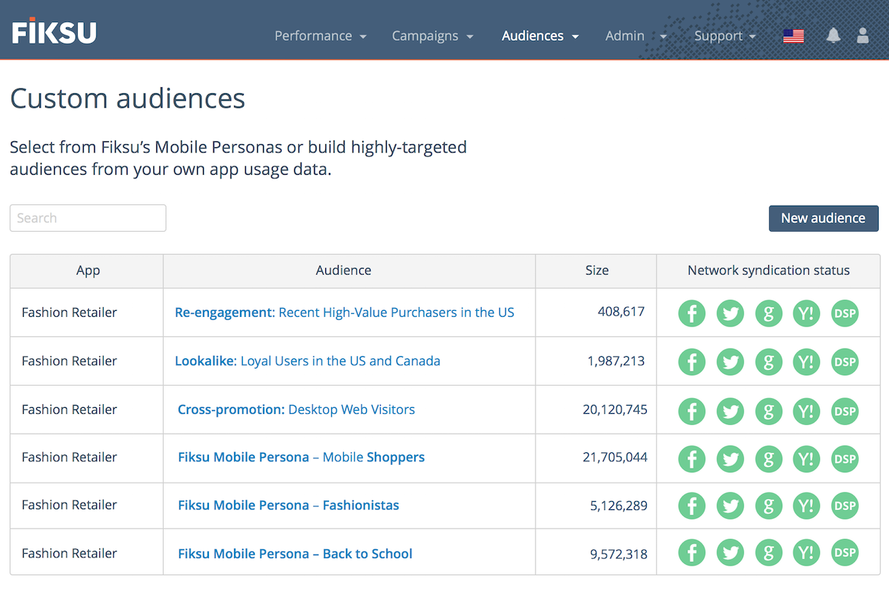Image resolution: width=889 pixels, height=590 pixels.
Task: Click Google icon for Mobile Shoppers row
Action: tap(769, 459)
